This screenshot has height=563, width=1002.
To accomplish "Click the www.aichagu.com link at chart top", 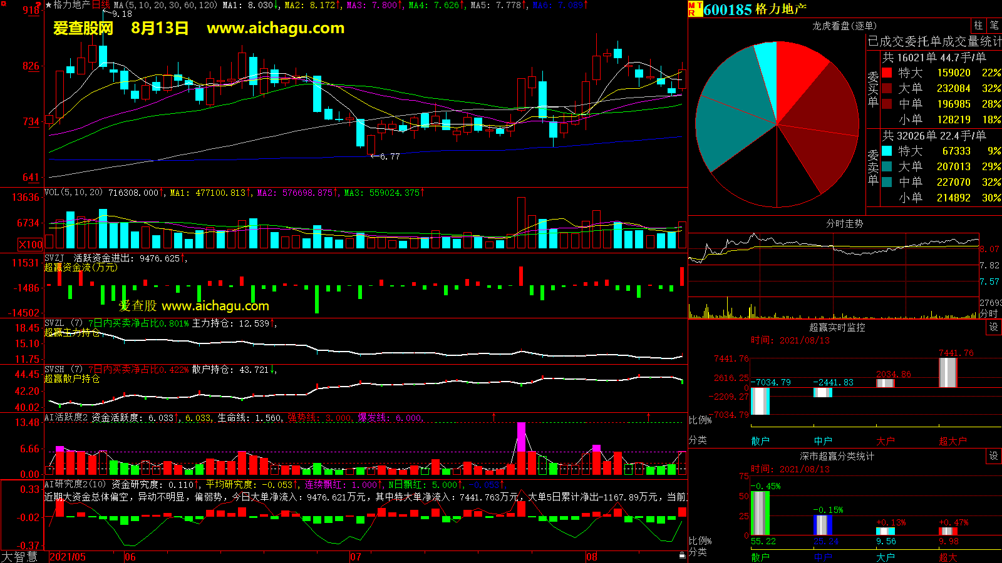I will point(276,28).
